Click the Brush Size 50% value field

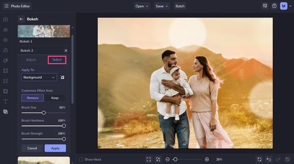coord(61,107)
